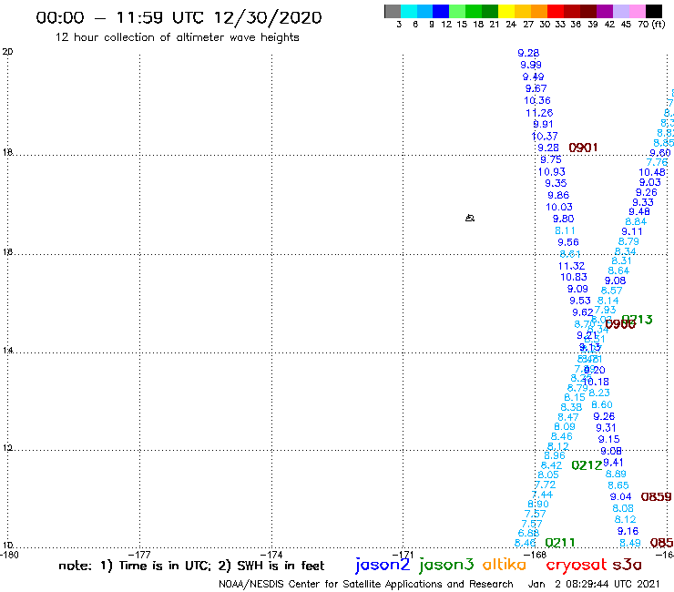
Task: Click the cyan swatch in the color scale
Action: click(x=409, y=11)
